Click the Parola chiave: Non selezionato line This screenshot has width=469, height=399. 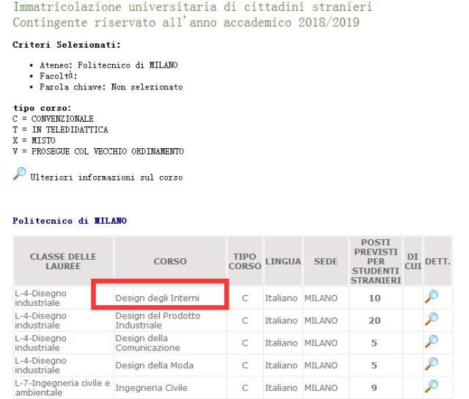coord(111,87)
